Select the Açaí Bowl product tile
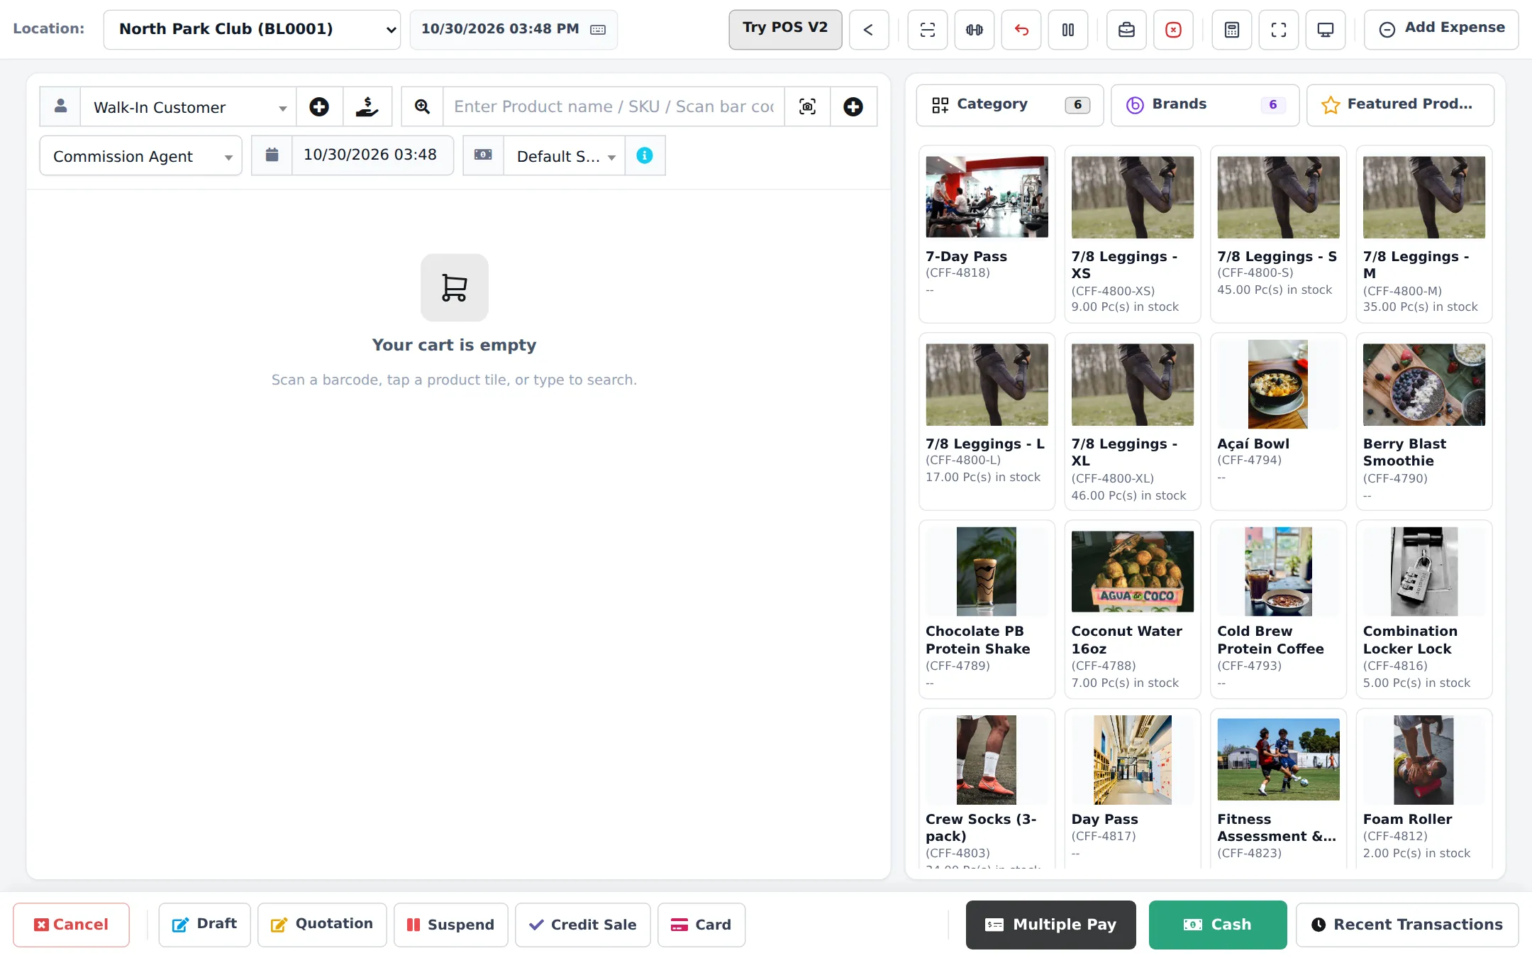1532x958 pixels. click(x=1278, y=422)
